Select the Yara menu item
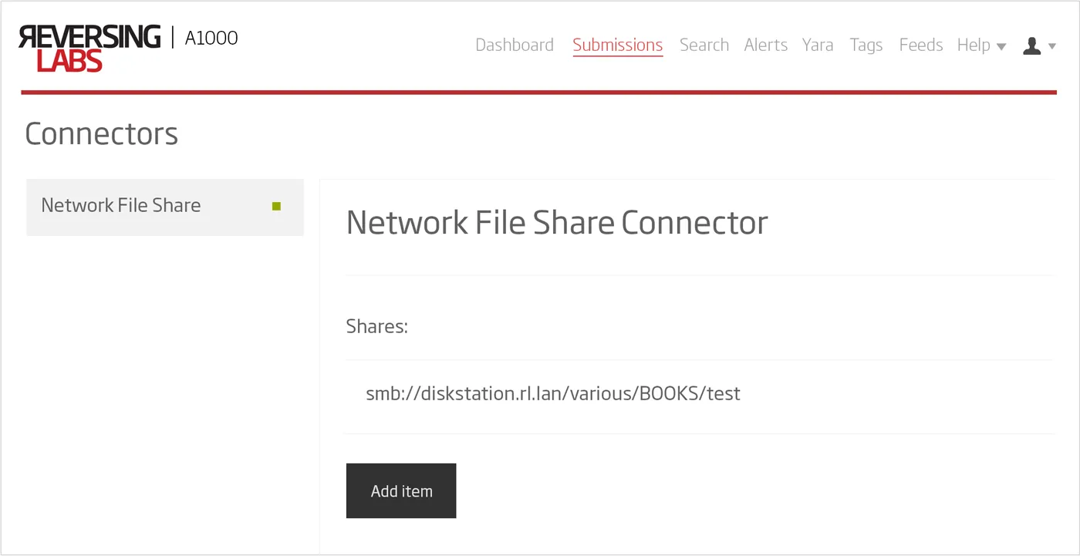The height and width of the screenshot is (556, 1080). 818,45
